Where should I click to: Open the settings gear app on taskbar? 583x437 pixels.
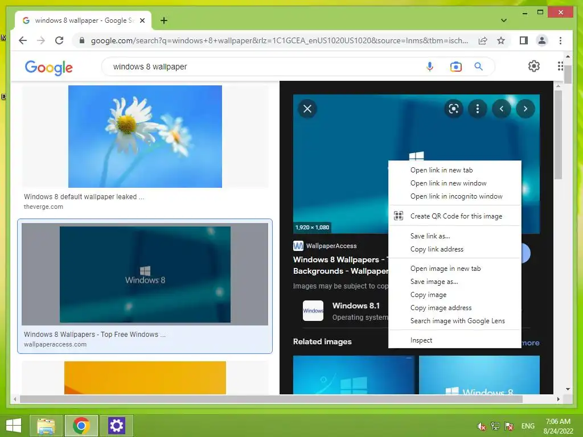[116, 426]
